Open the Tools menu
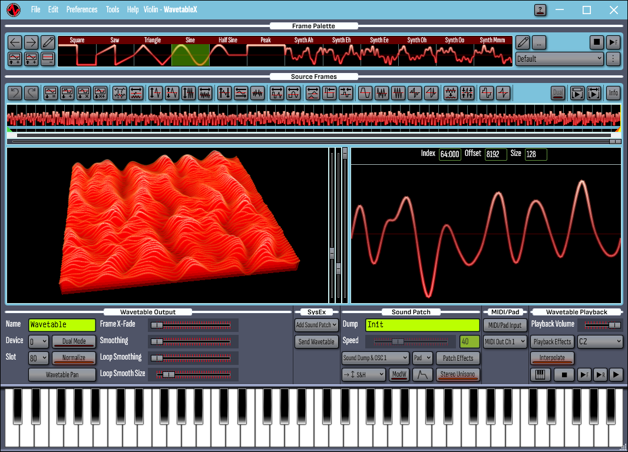 113,9
